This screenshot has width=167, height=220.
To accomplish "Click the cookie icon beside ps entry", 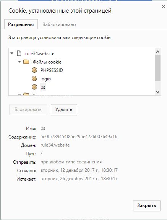I will click(34, 87).
